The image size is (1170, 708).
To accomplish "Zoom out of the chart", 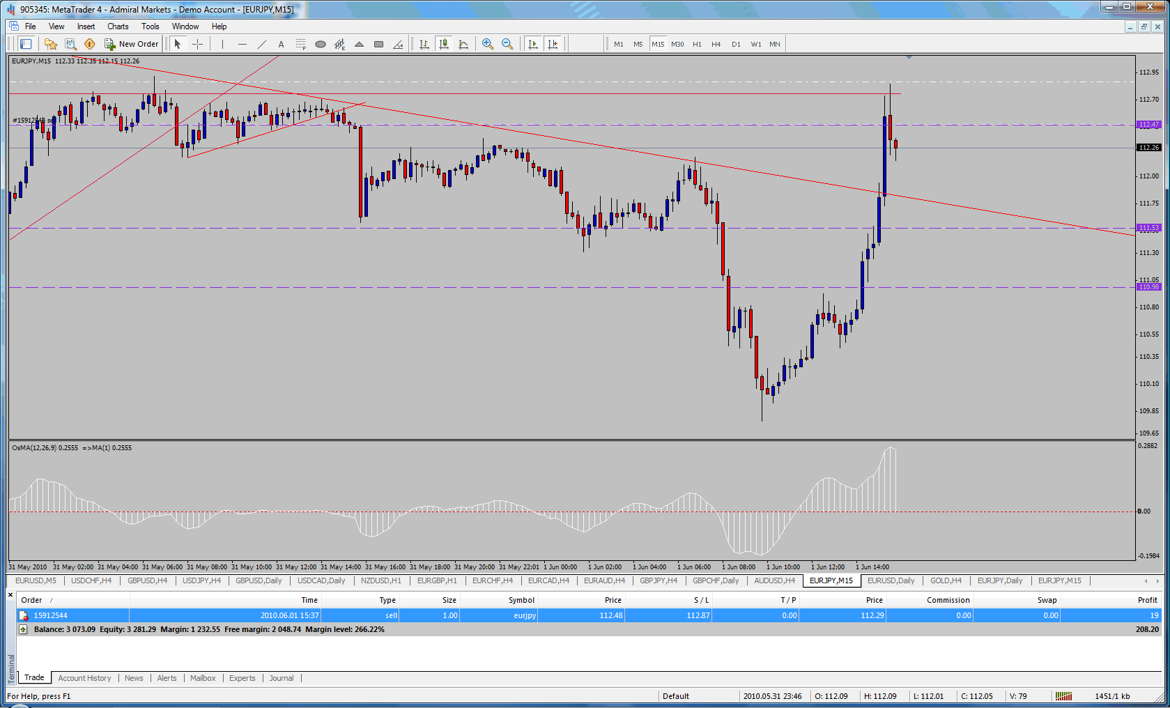I will point(507,44).
